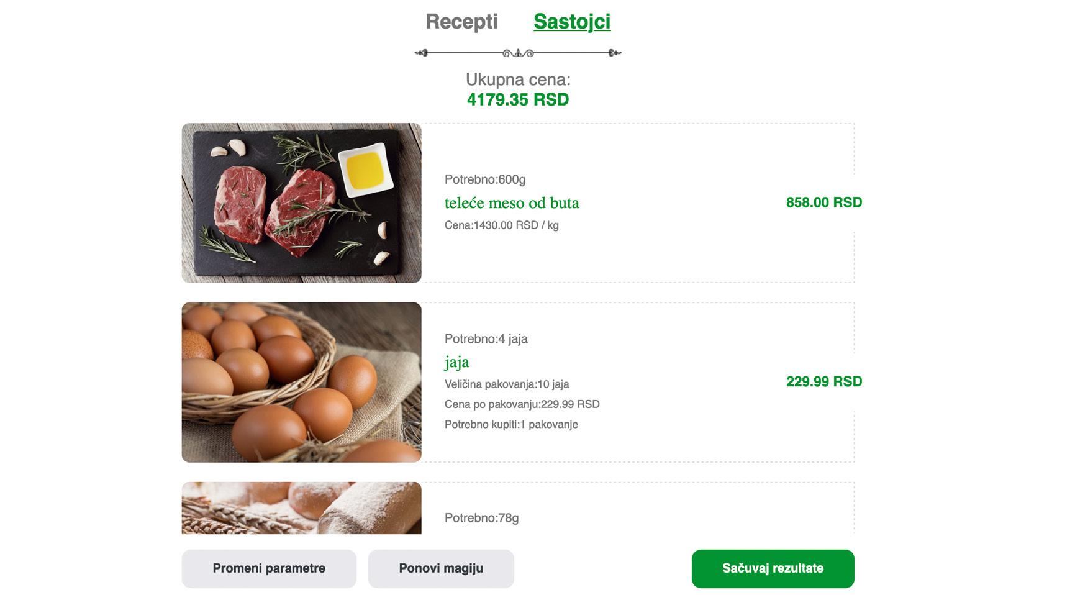This screenshot has height=595, width=1075.
Task: Open the teleće meso od buta title
Action: (x=512, y=203)
